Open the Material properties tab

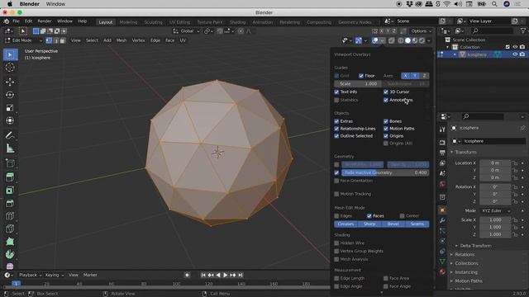click(442, 271)
